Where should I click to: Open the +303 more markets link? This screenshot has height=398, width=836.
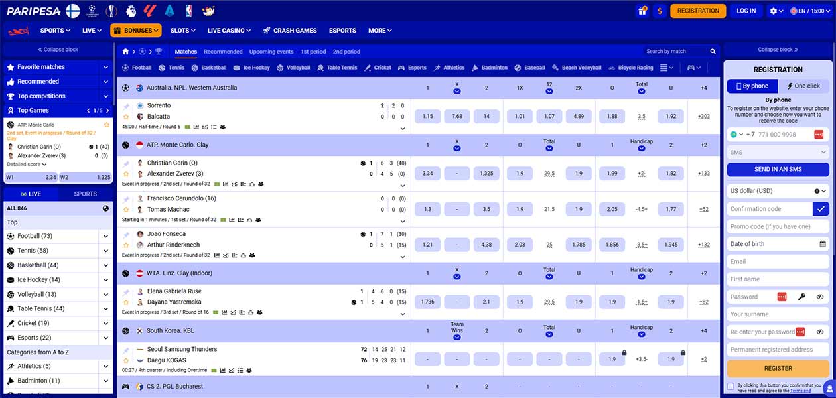tap(703, 117)
